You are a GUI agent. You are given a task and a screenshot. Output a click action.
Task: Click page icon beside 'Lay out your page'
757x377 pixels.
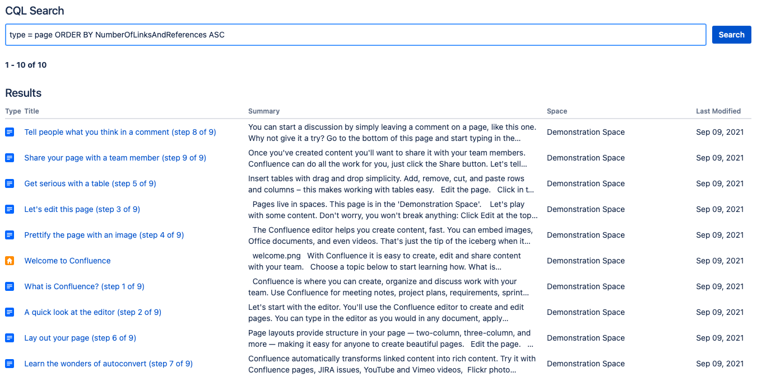click(x=10, y=338)
